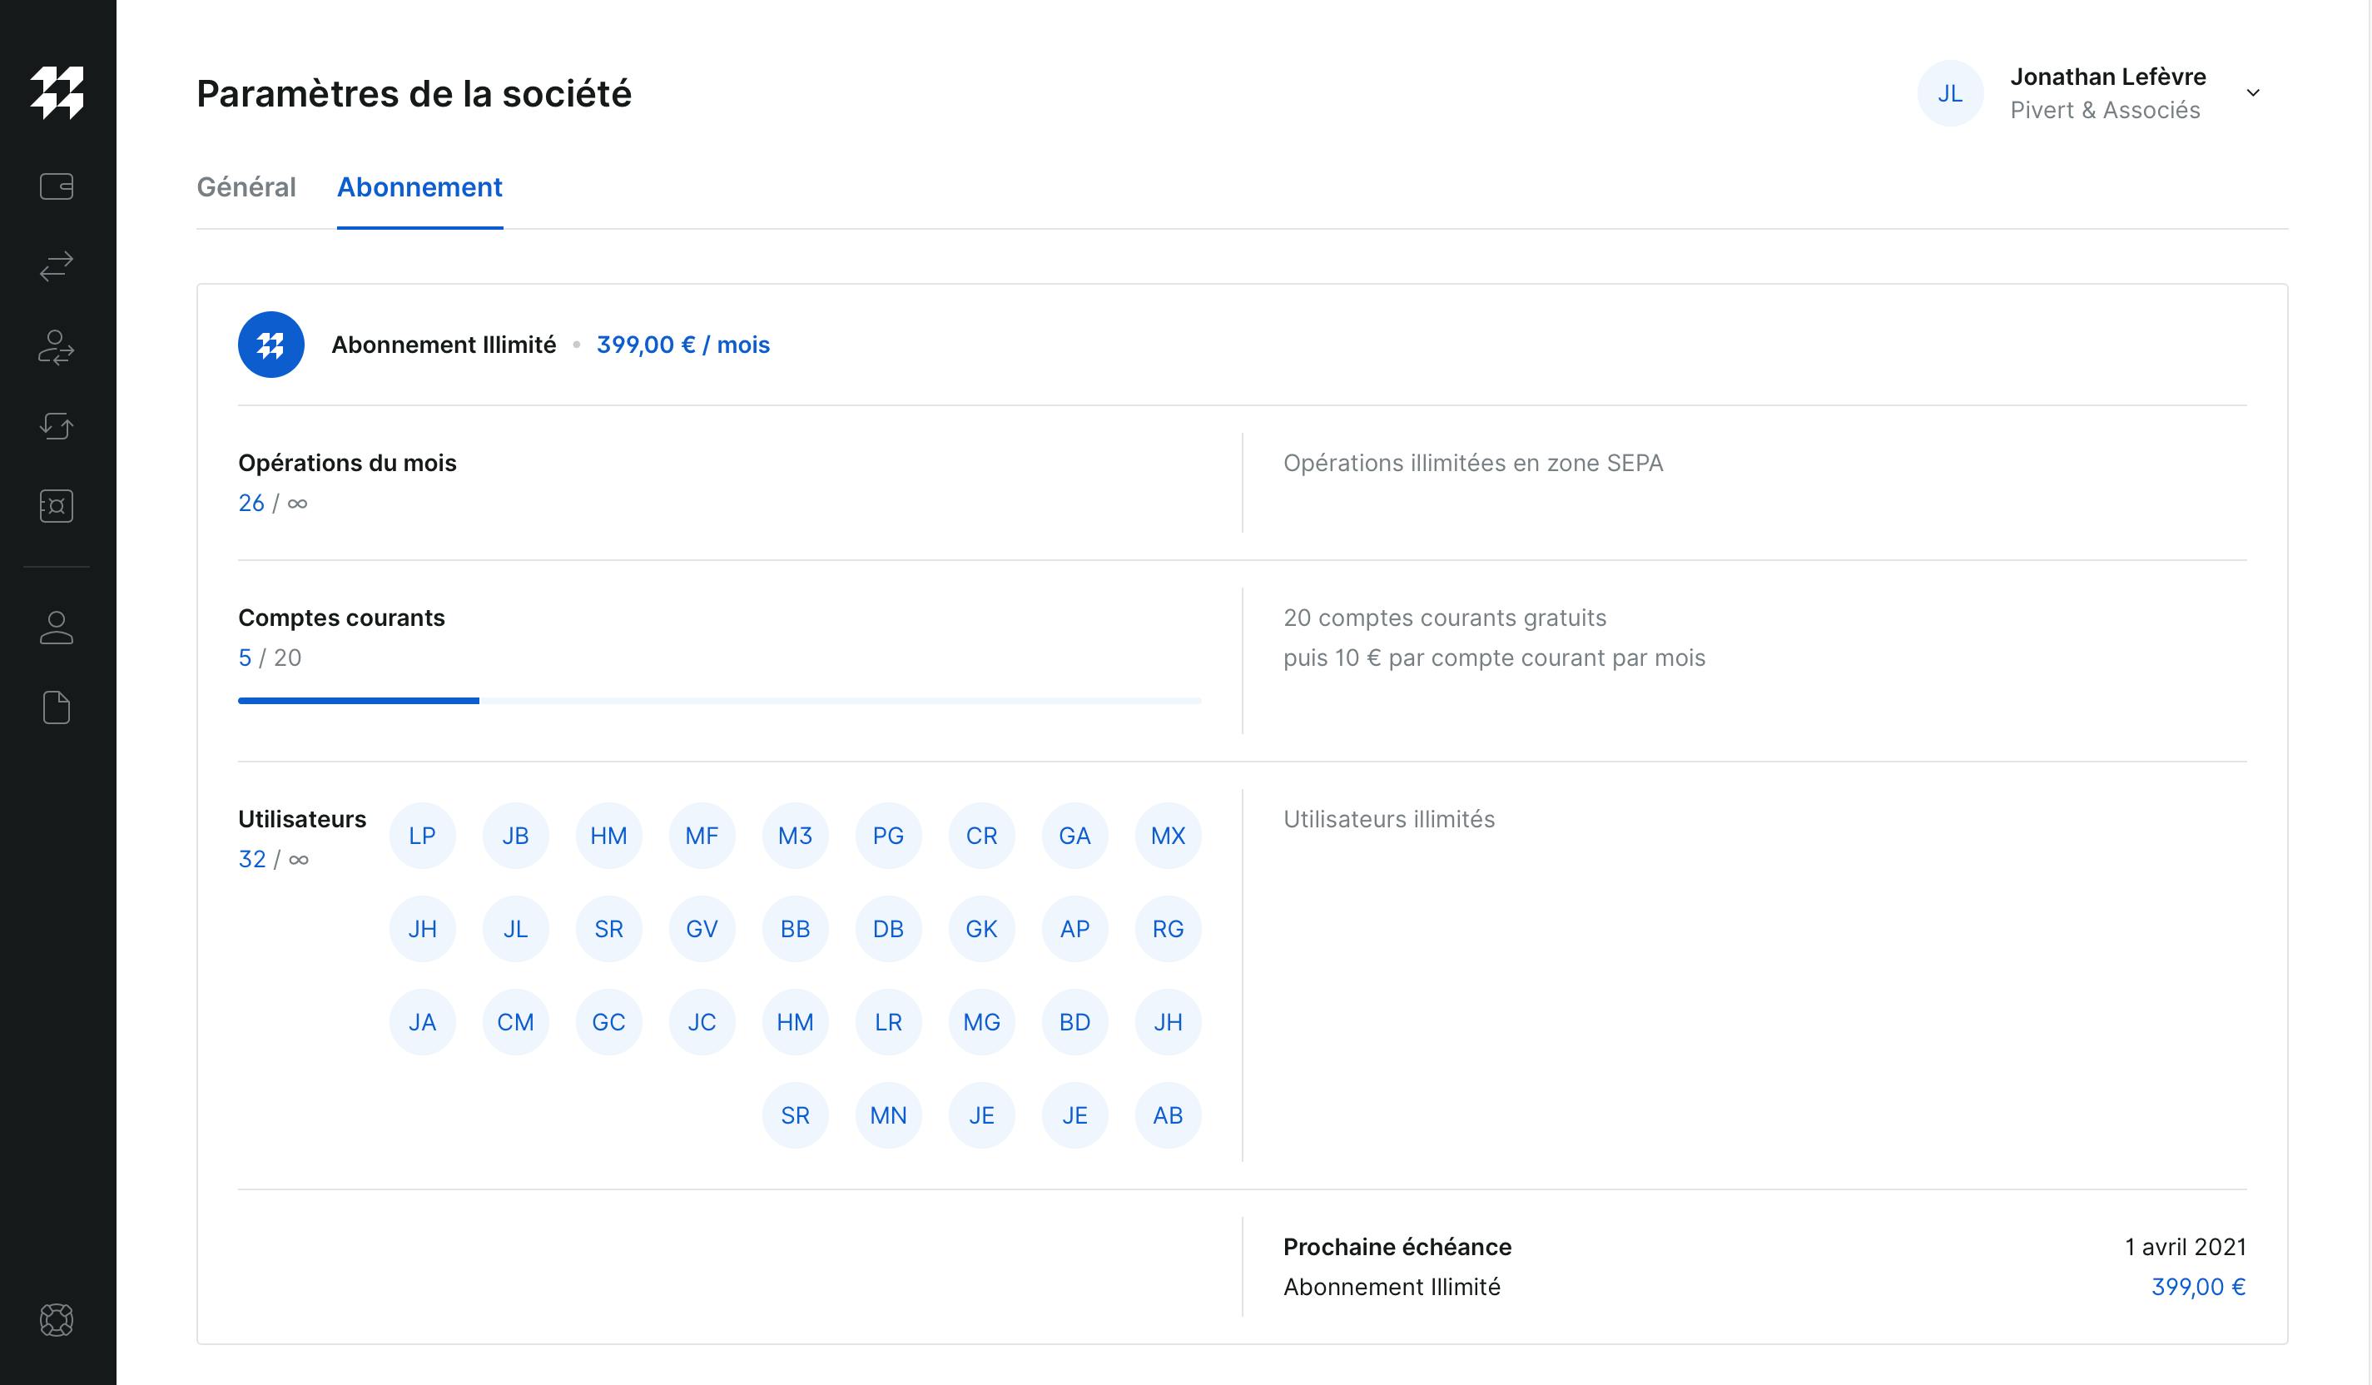The width and height of the screenshot is (2372, 1385).
Task: Select the JB user avatar
Action: [516, 835]
